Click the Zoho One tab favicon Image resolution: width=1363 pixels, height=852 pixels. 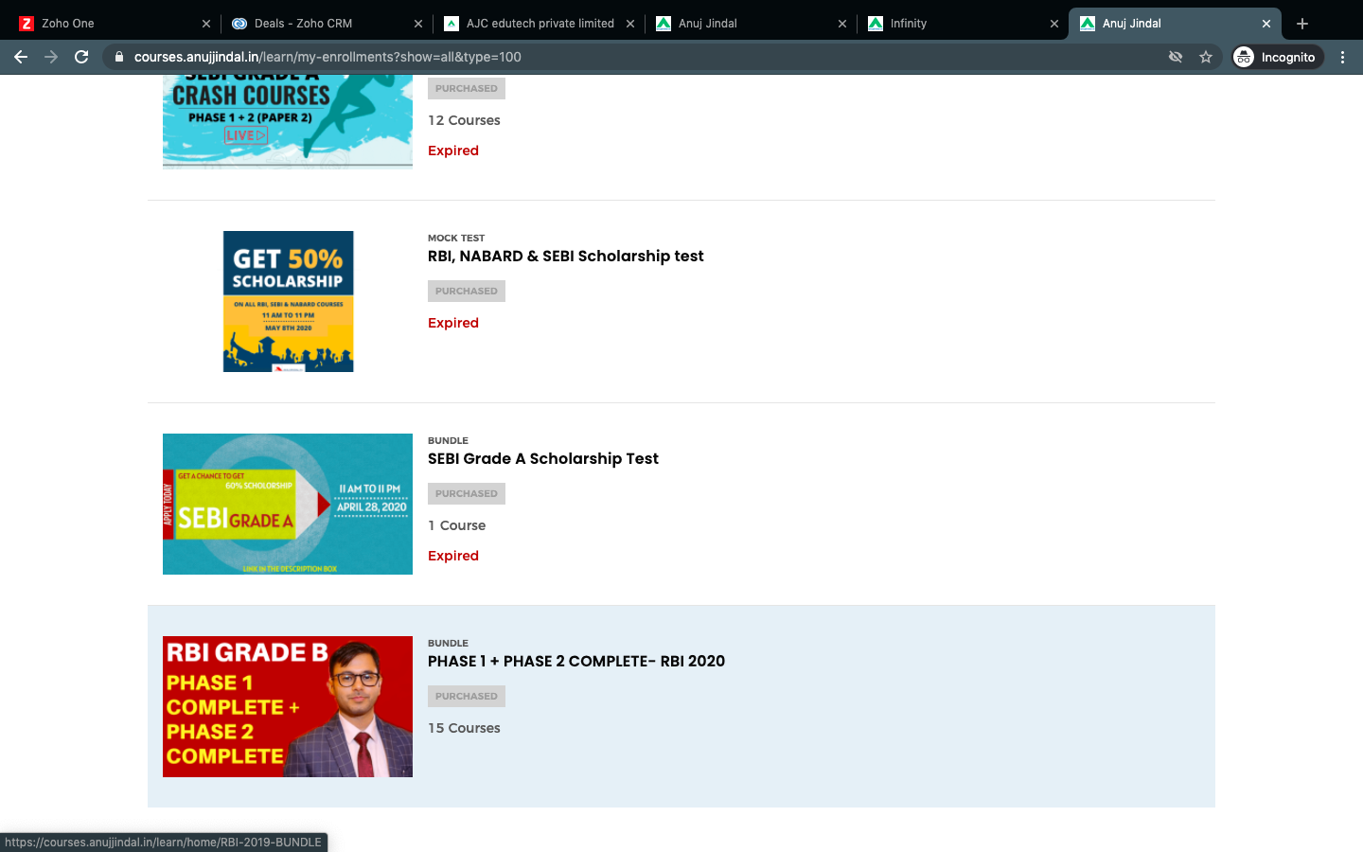27,24
